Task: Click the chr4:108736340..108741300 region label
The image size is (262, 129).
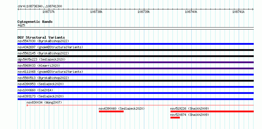Action: pos(40,6)
